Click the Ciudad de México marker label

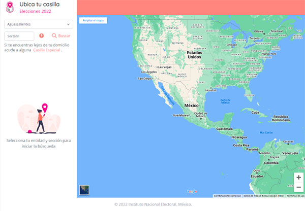pyautogui.click(x=200, y=114)
